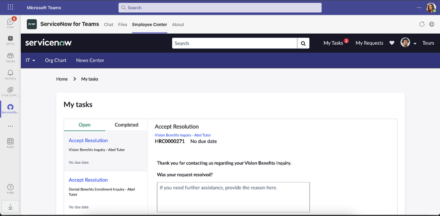Go to Home breadcrumb
The width and height of the screenshot is (440, 216).
(x=62, y=79)
